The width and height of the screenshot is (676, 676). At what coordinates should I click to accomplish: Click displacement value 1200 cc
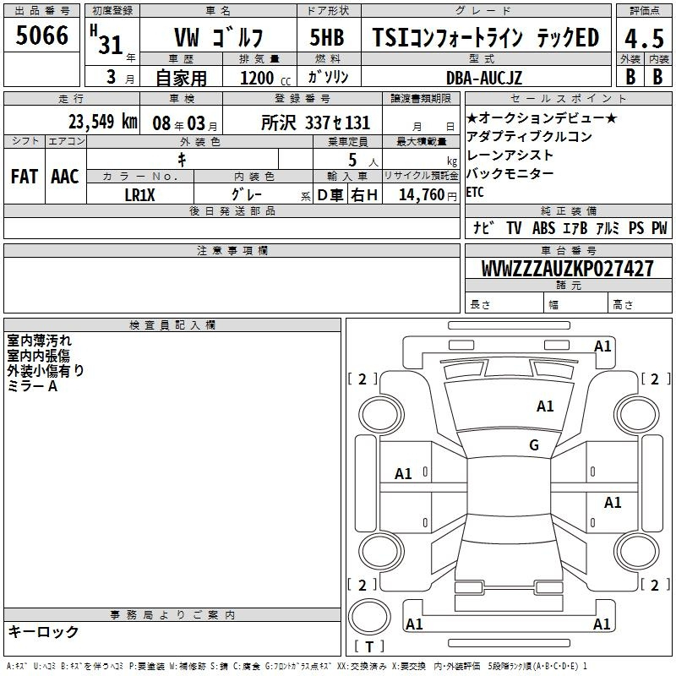pyautogui.click(x=265, y=78)
